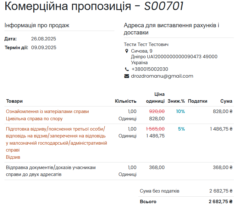Viewport: 237px width, 206px height.
Task: Click the phone number +380015002030
Action: pos(150,69)
